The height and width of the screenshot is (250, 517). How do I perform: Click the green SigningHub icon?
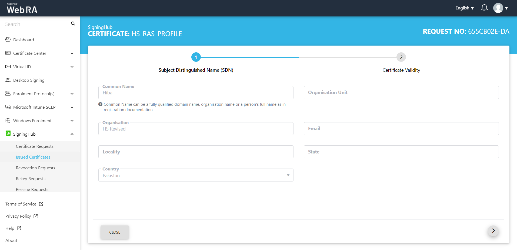click(8, 133)
